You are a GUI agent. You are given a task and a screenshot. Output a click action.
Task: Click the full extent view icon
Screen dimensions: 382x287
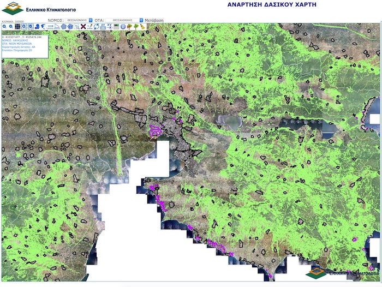(17, 26)
